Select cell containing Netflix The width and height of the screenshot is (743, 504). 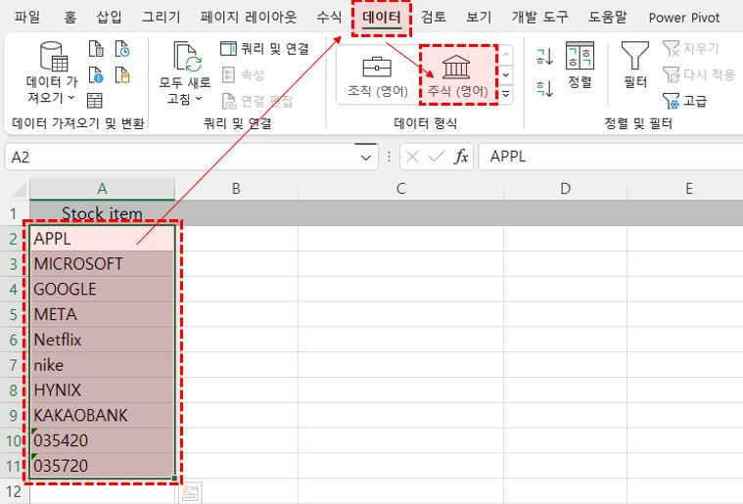point(102,340)
